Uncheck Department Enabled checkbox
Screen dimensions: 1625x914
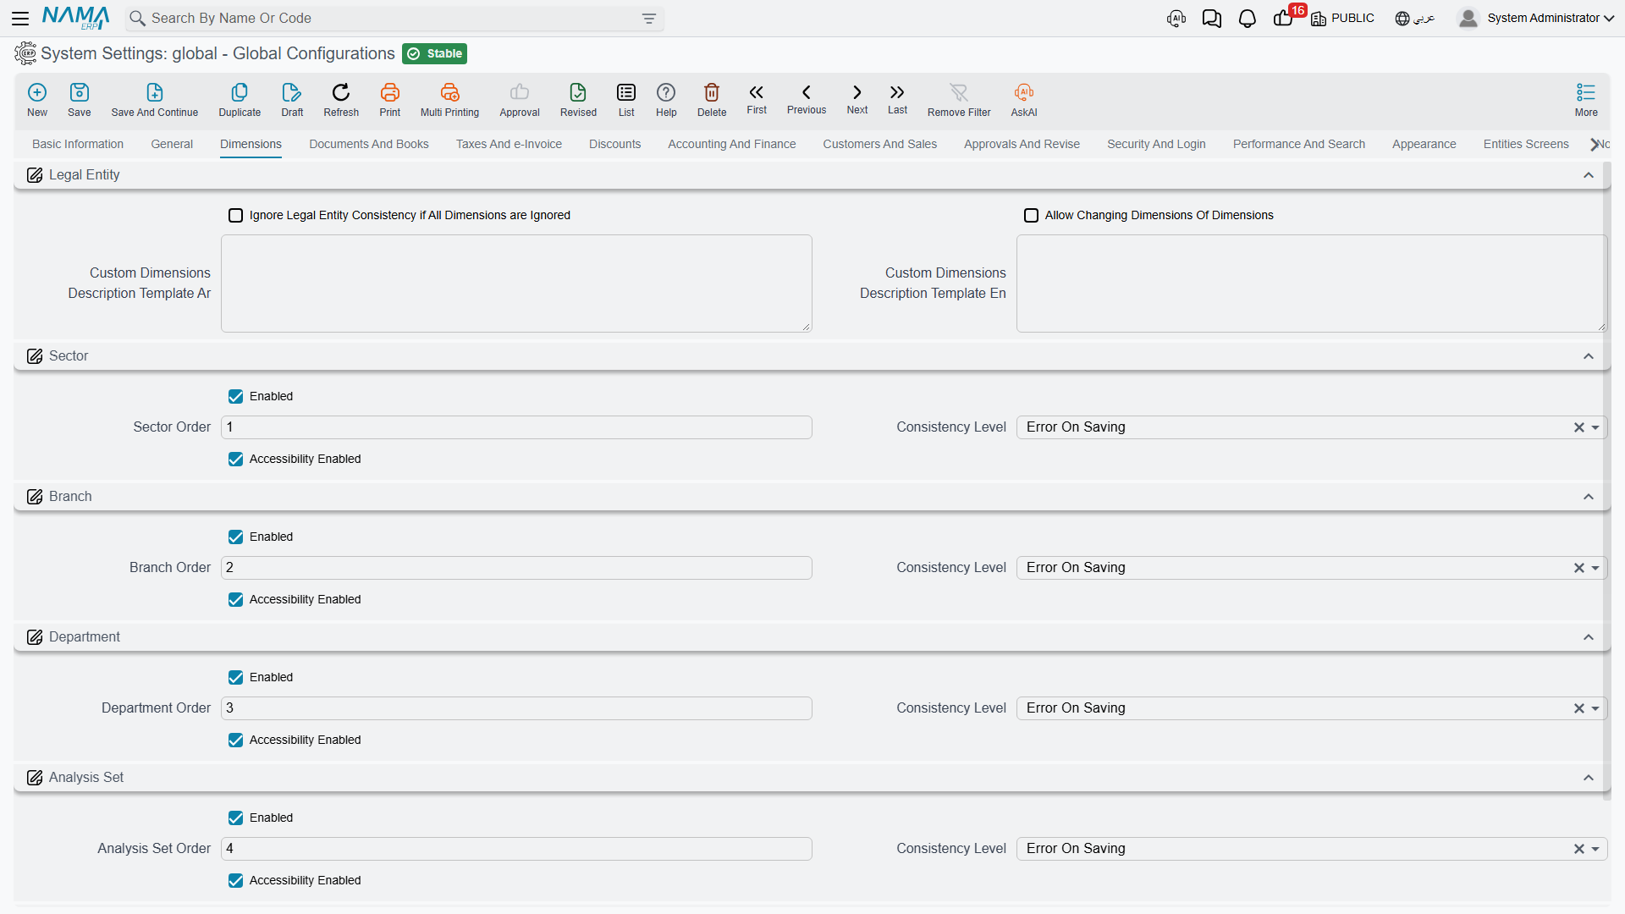point(236,678)
